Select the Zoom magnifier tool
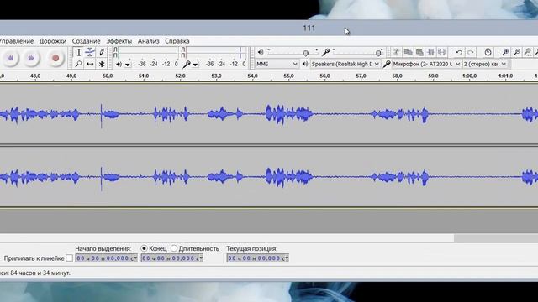The image size is (538, 302). [78, 64]
